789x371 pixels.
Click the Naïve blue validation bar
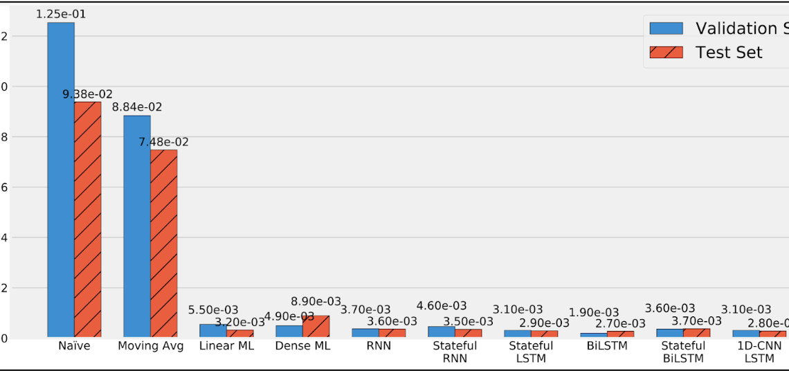point(61,180)
